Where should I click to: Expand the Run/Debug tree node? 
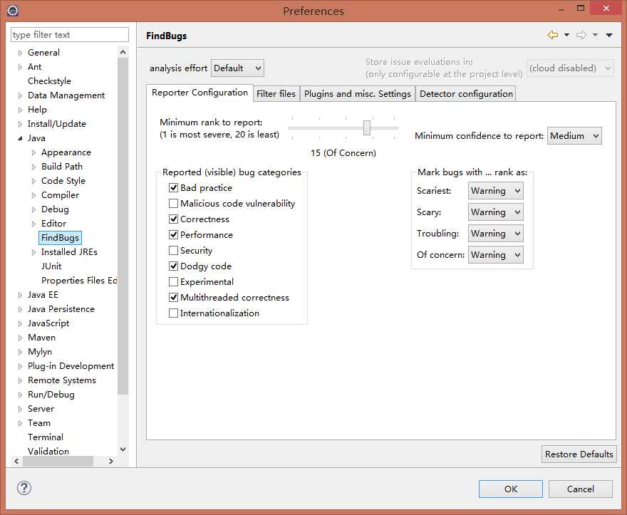pyautogui.click(x=20, y=395)
